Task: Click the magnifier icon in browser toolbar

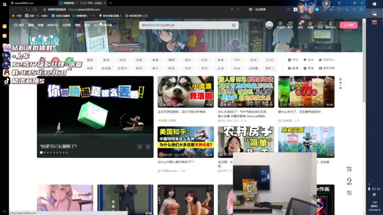Action: click(x=289, y=10)
